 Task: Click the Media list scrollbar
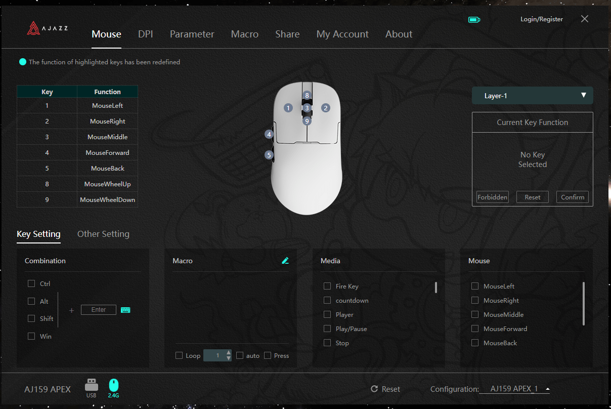click(x=435, y=288)
